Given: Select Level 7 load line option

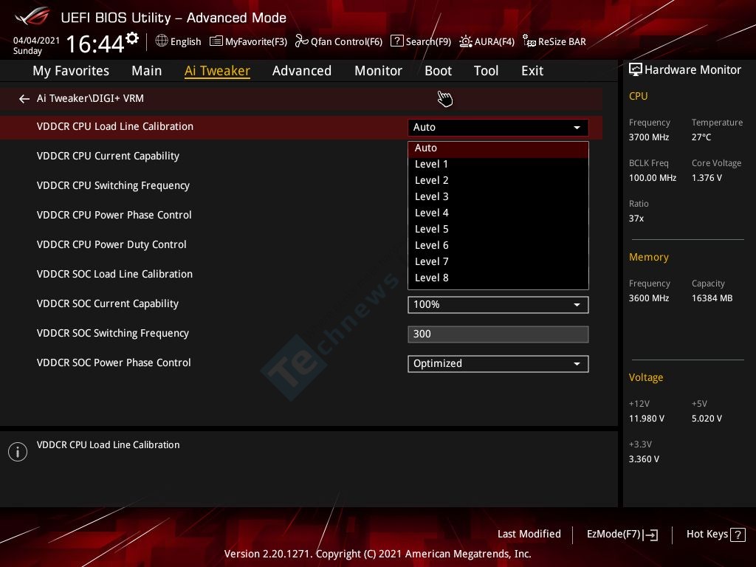Looking at the screenshot, I should (498, 262).
